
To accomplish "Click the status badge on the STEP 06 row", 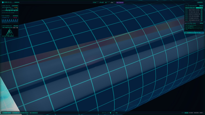I will [x=201, y=20].
